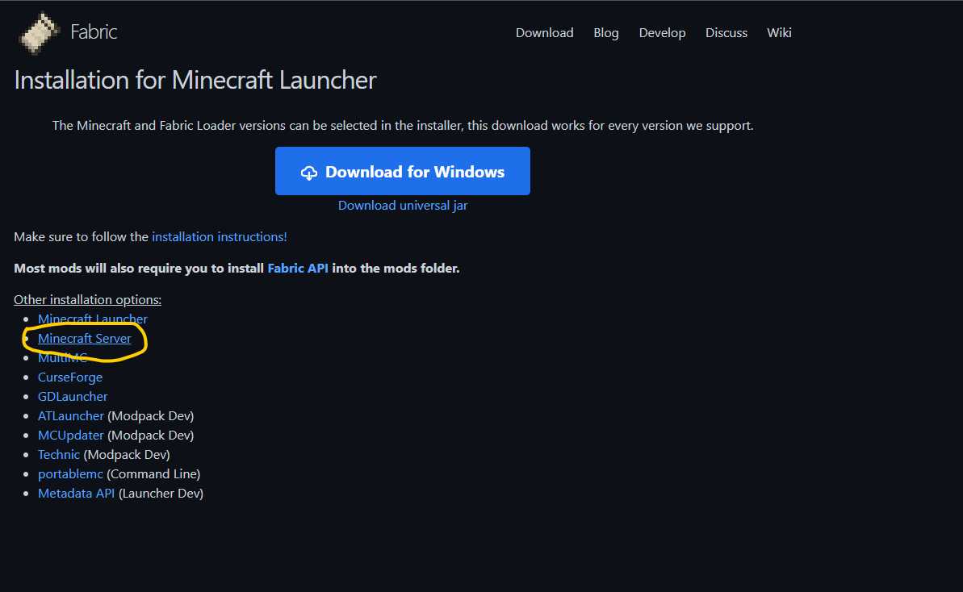Click the Download for Windows button
The image size is (963, 592).
coord(402,171)
